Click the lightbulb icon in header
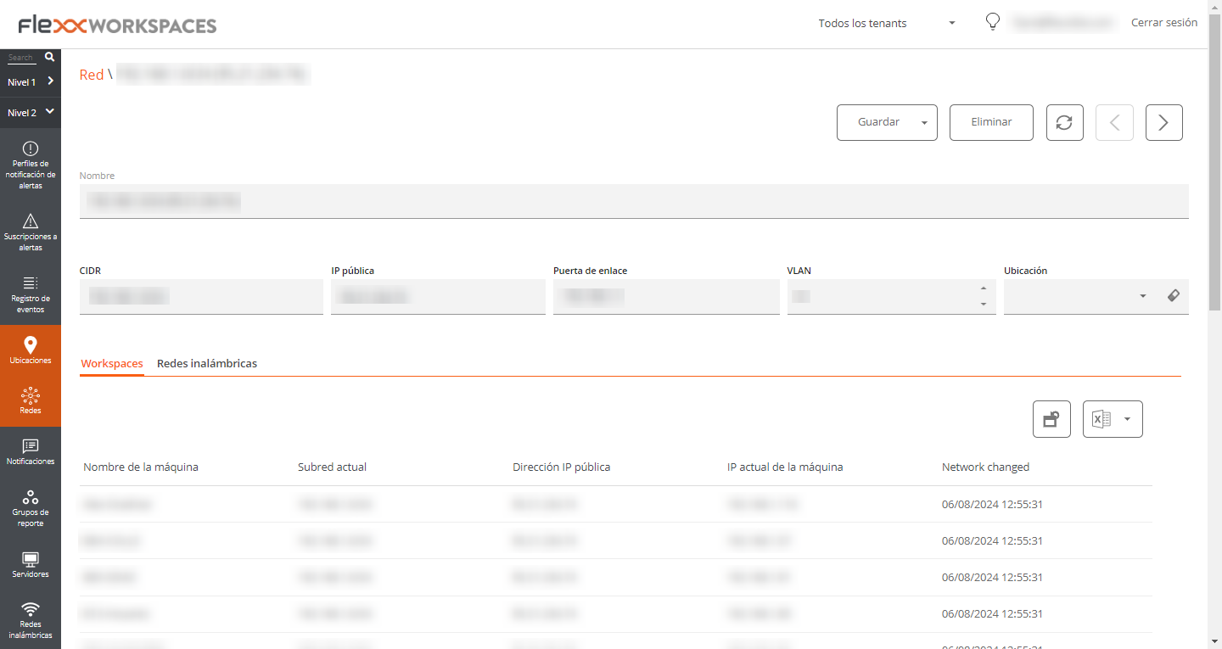Image resolution: width=1222 pixels, height=649 pixels. coord(992,22)
